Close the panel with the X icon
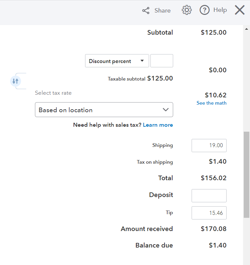This screenshot has height=265, width=250. coord(239,10)
